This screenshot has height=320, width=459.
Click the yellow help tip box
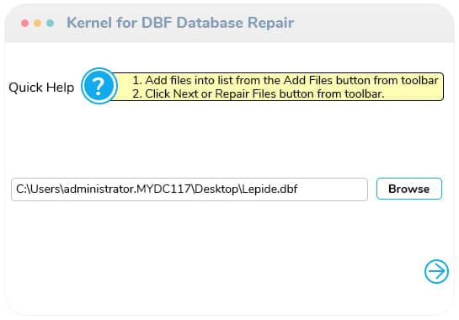(x=278, y=87)
